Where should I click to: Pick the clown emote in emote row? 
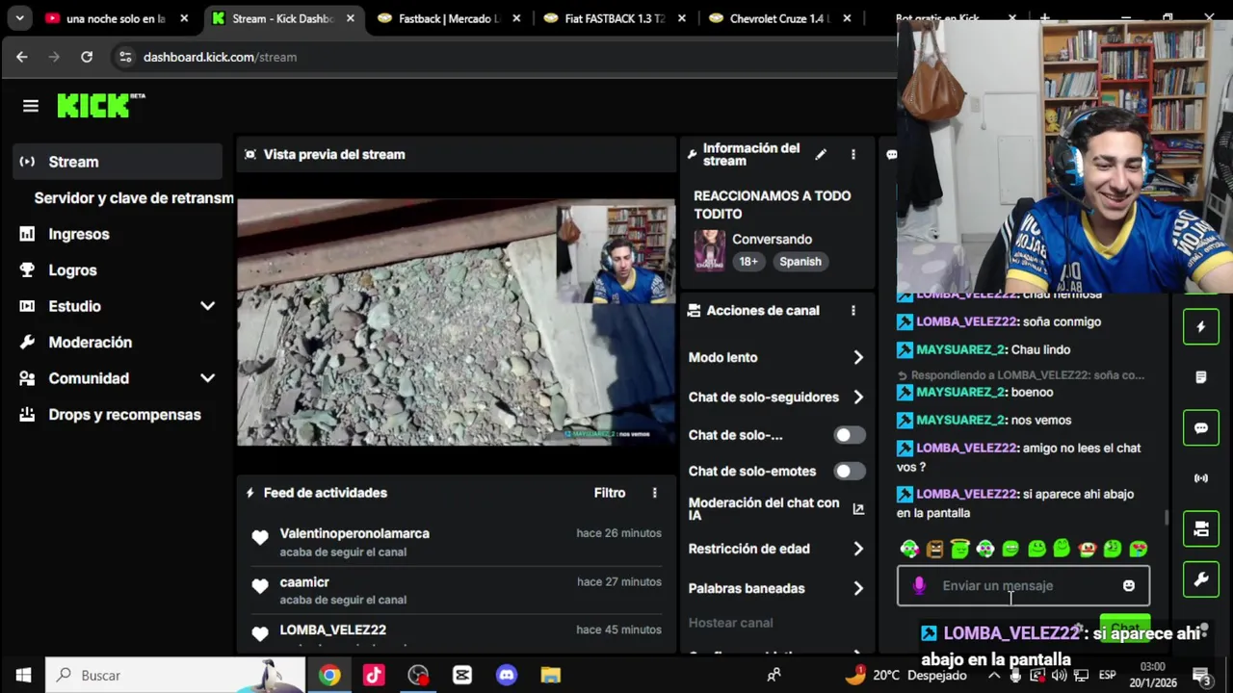1088,549
